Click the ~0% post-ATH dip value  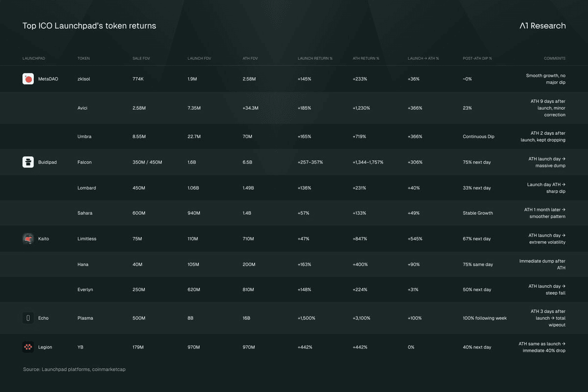click(x=467, y=79)
